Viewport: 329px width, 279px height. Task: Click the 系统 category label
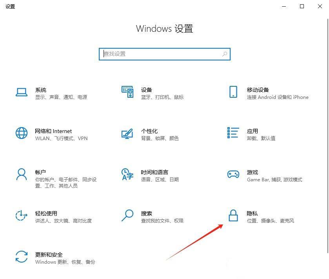coord(41,89)
